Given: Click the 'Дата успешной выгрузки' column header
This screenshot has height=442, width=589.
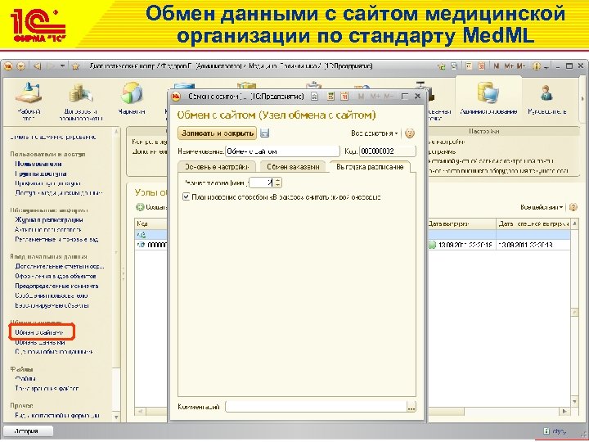Looking at the screenshot, I should coord(533,224).
